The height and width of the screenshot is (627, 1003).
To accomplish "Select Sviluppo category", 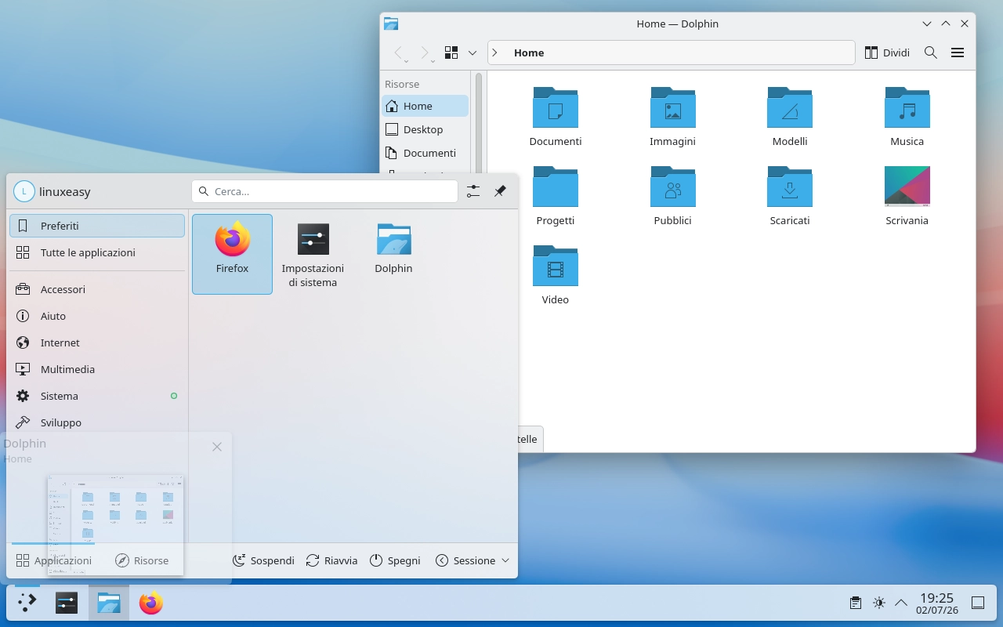I will 97,422.
